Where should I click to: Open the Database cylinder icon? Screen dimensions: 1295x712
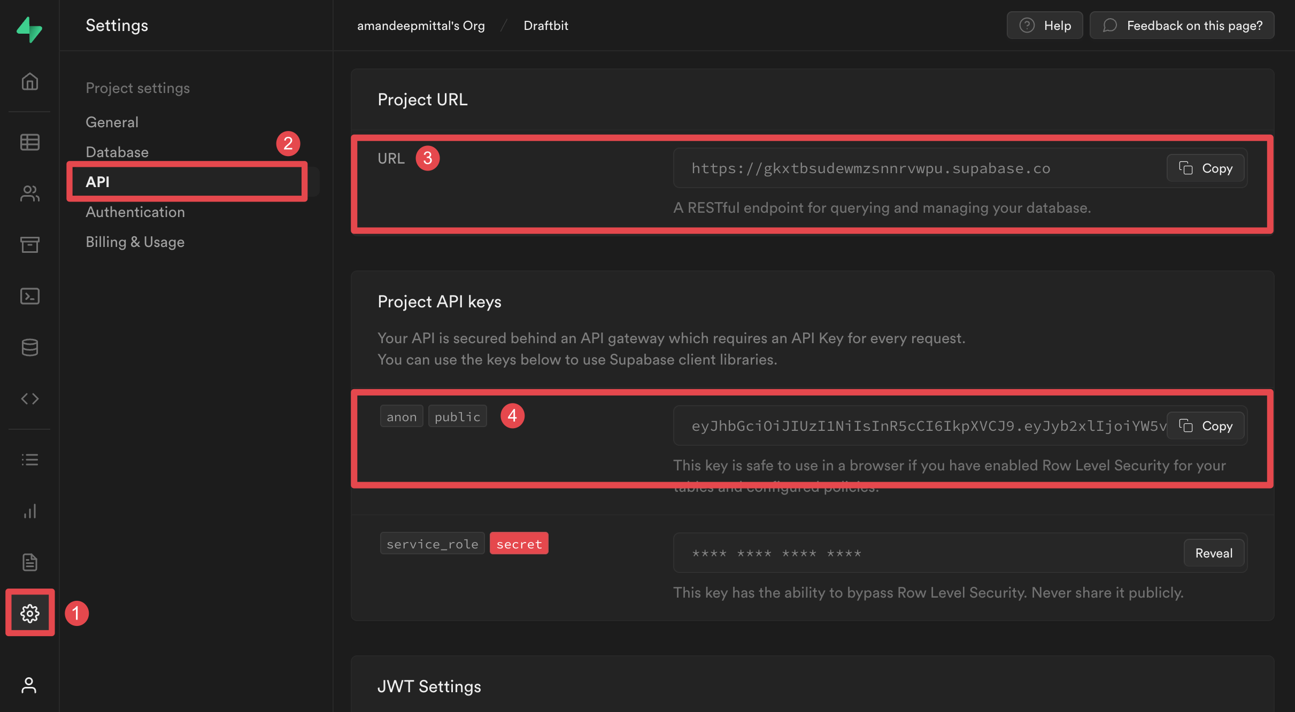pyautogui.click(x=29, y=347)
